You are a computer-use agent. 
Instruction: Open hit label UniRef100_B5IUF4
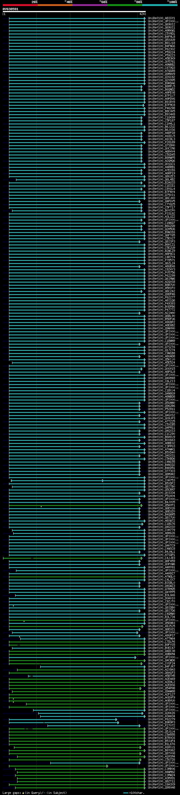coord(161,741)
